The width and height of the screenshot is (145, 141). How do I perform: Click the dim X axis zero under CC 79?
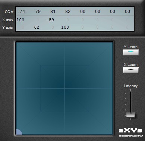[x=38, y=20]
